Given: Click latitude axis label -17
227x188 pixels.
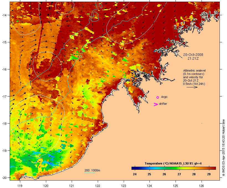Looking at the screenshot, I should click(4, 96).
